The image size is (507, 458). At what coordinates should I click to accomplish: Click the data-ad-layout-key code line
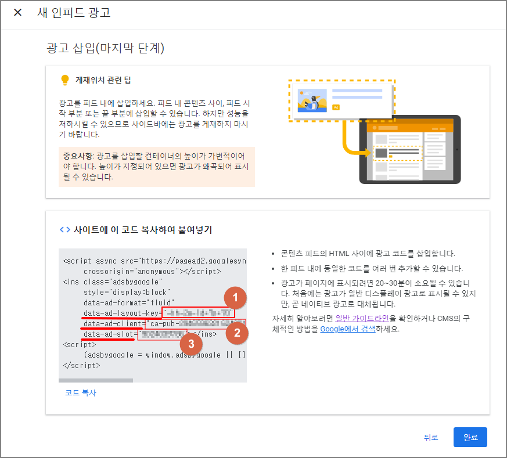coord(159,313)
